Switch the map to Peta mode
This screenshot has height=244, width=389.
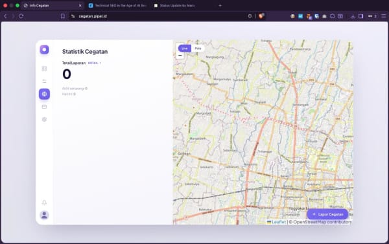pos(198,49)
